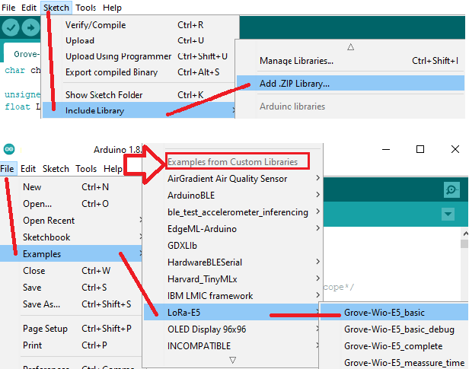The height and width of the screenshot is (369, 469).
Task: Select GDXLIb examples entry
Action: coord(232,246)
